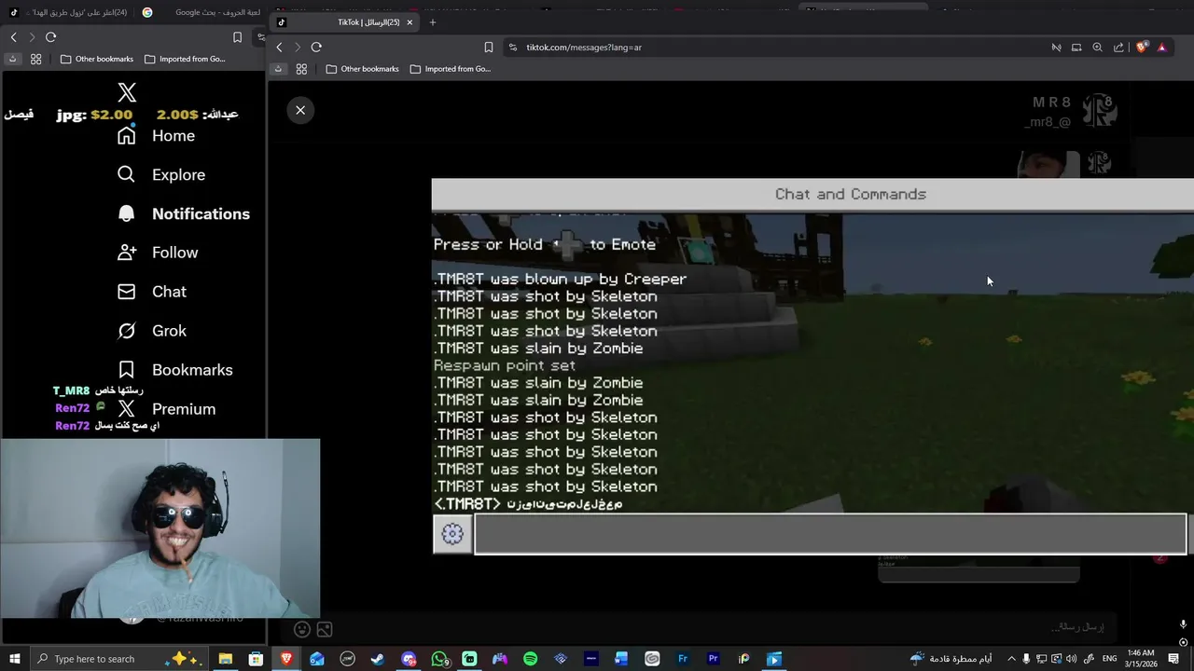
Task: Click the share icon in the address bar
Action: [1118, 48]
